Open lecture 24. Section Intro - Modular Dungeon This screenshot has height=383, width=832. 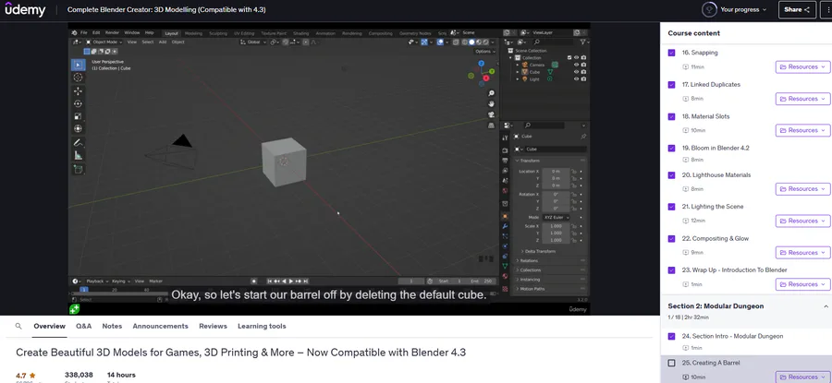pyautogui.click(x=732, y=336)
